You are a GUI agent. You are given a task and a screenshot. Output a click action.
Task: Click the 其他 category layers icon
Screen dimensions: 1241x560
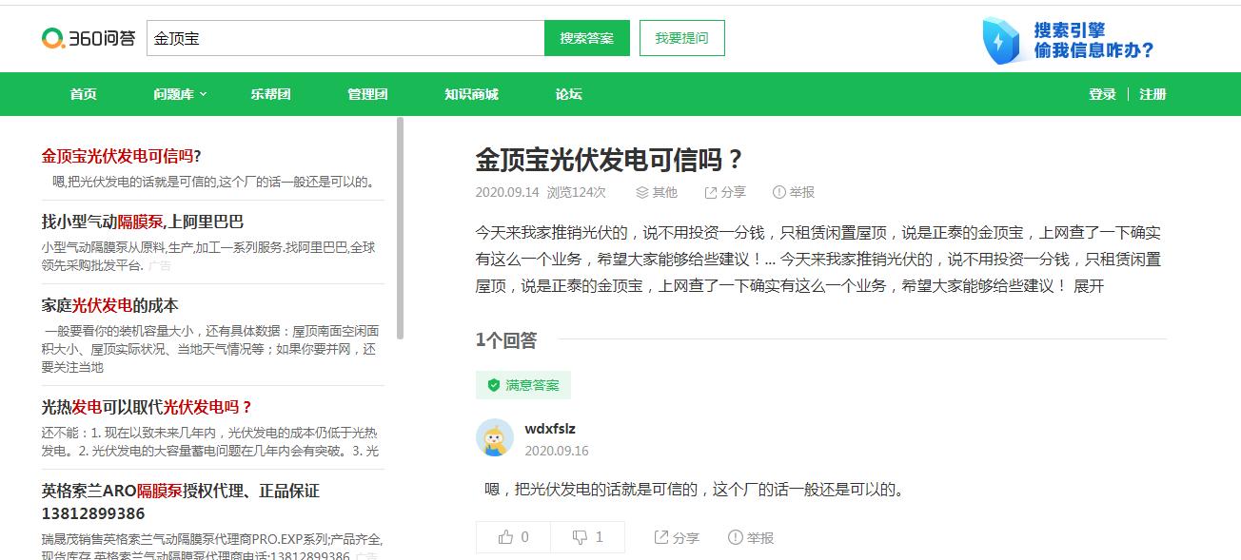tap(642, 192)
